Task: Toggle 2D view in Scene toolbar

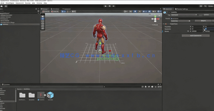Action: pos(130,12)
